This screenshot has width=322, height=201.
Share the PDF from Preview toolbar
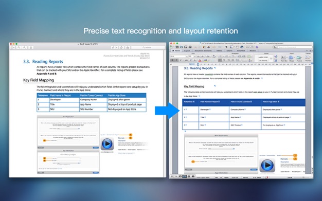[x=31, y=47]
